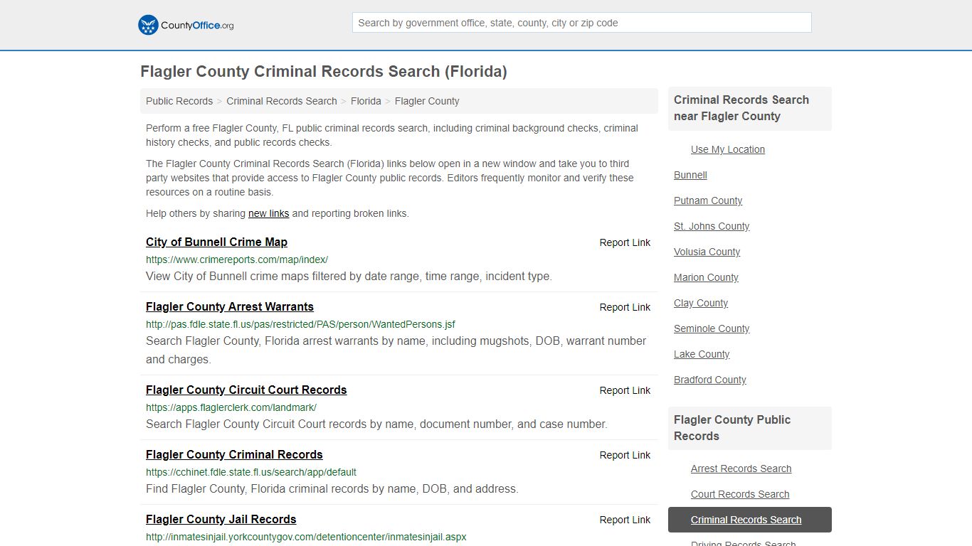Click description 'Find Flagler County, Florida criminal records'
The image size is (972, 546).
(332, 488)
